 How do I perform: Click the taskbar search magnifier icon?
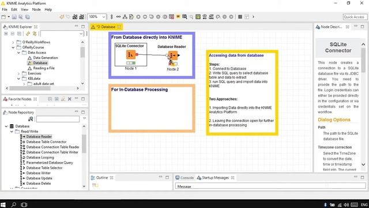point(14,205)
